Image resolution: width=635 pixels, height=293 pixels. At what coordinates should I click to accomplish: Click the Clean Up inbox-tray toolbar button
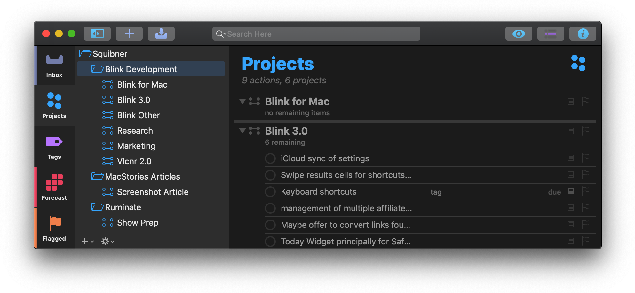161,34
